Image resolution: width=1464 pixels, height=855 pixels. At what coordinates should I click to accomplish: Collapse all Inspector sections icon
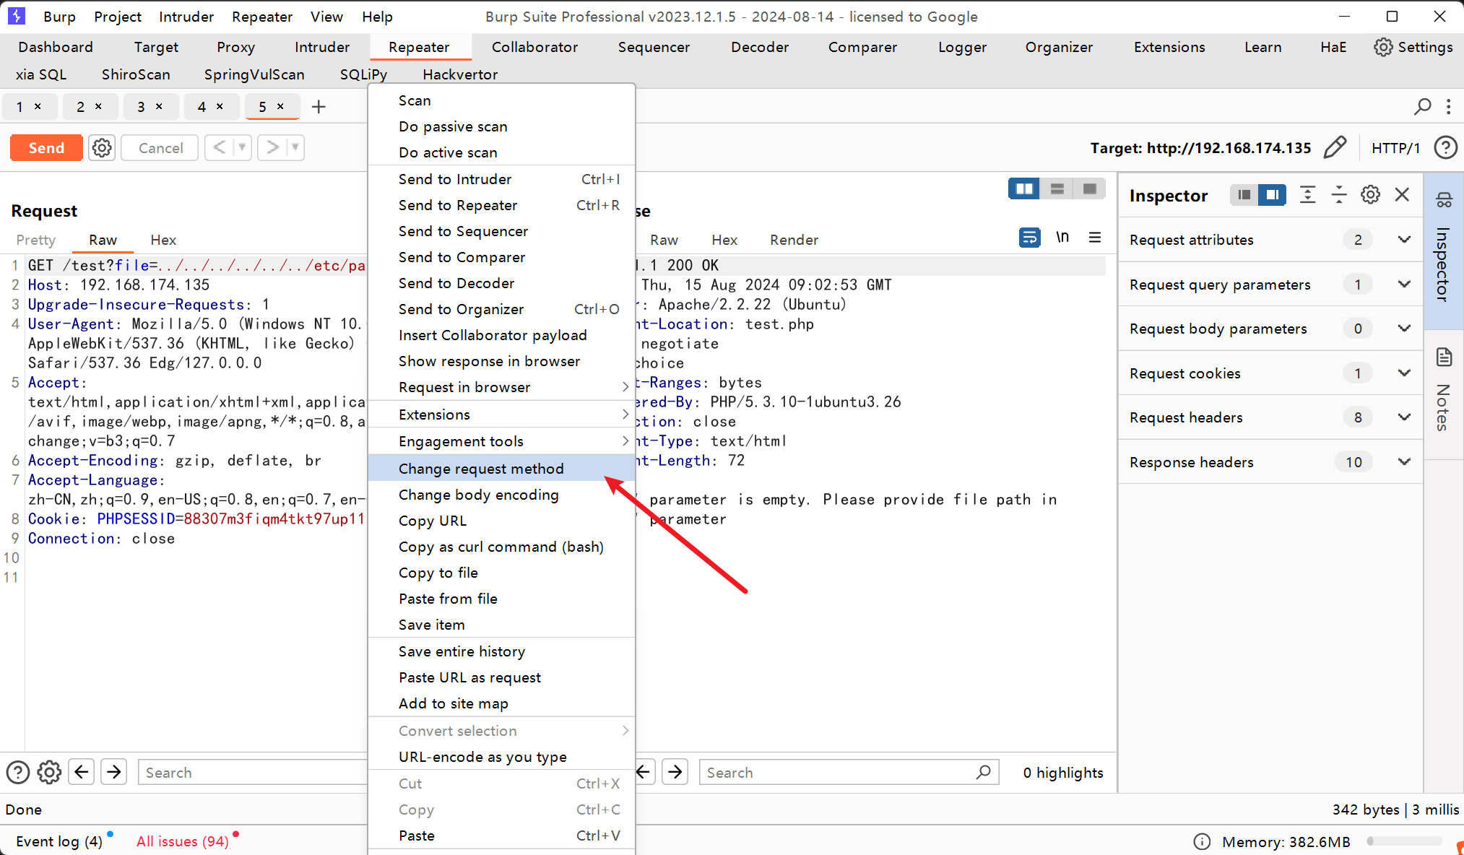[x=1339, y=195]
